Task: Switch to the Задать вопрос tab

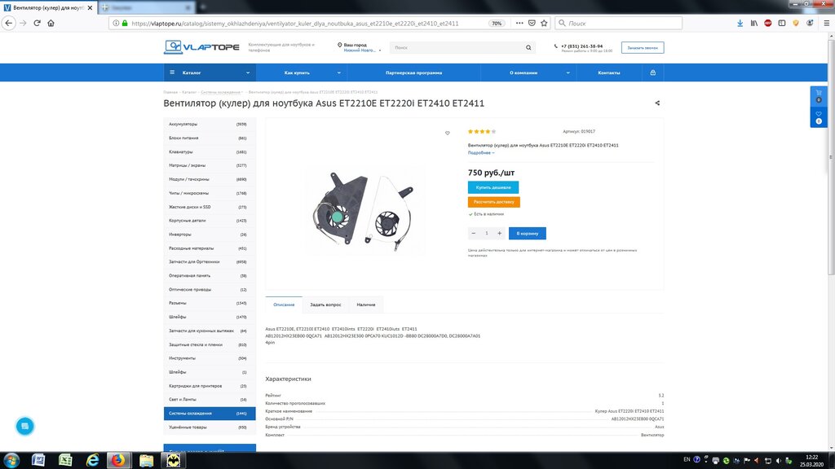Action: pyautogui.click(x=325, y=305)
